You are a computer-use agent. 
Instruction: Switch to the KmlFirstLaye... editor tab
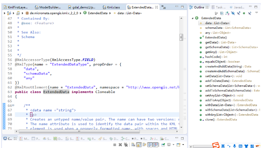coord(16,7)
